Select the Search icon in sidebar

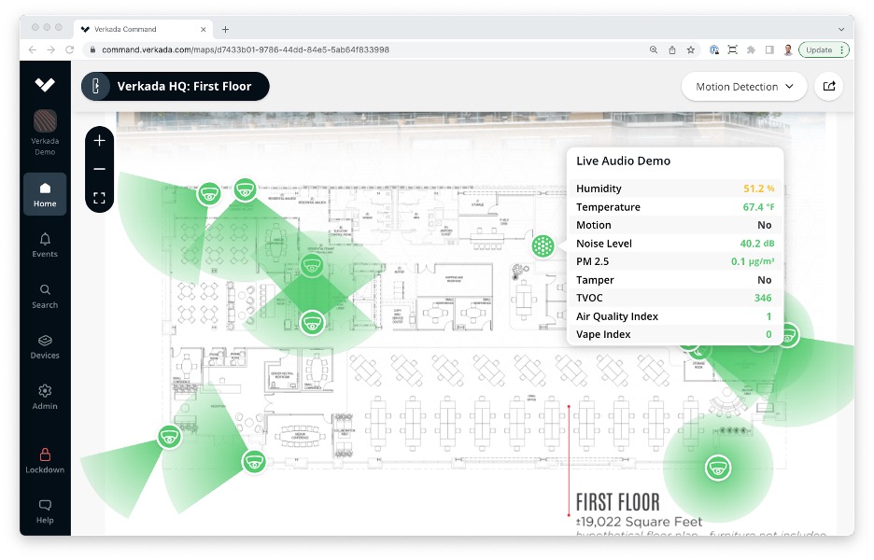coord(45,294)
